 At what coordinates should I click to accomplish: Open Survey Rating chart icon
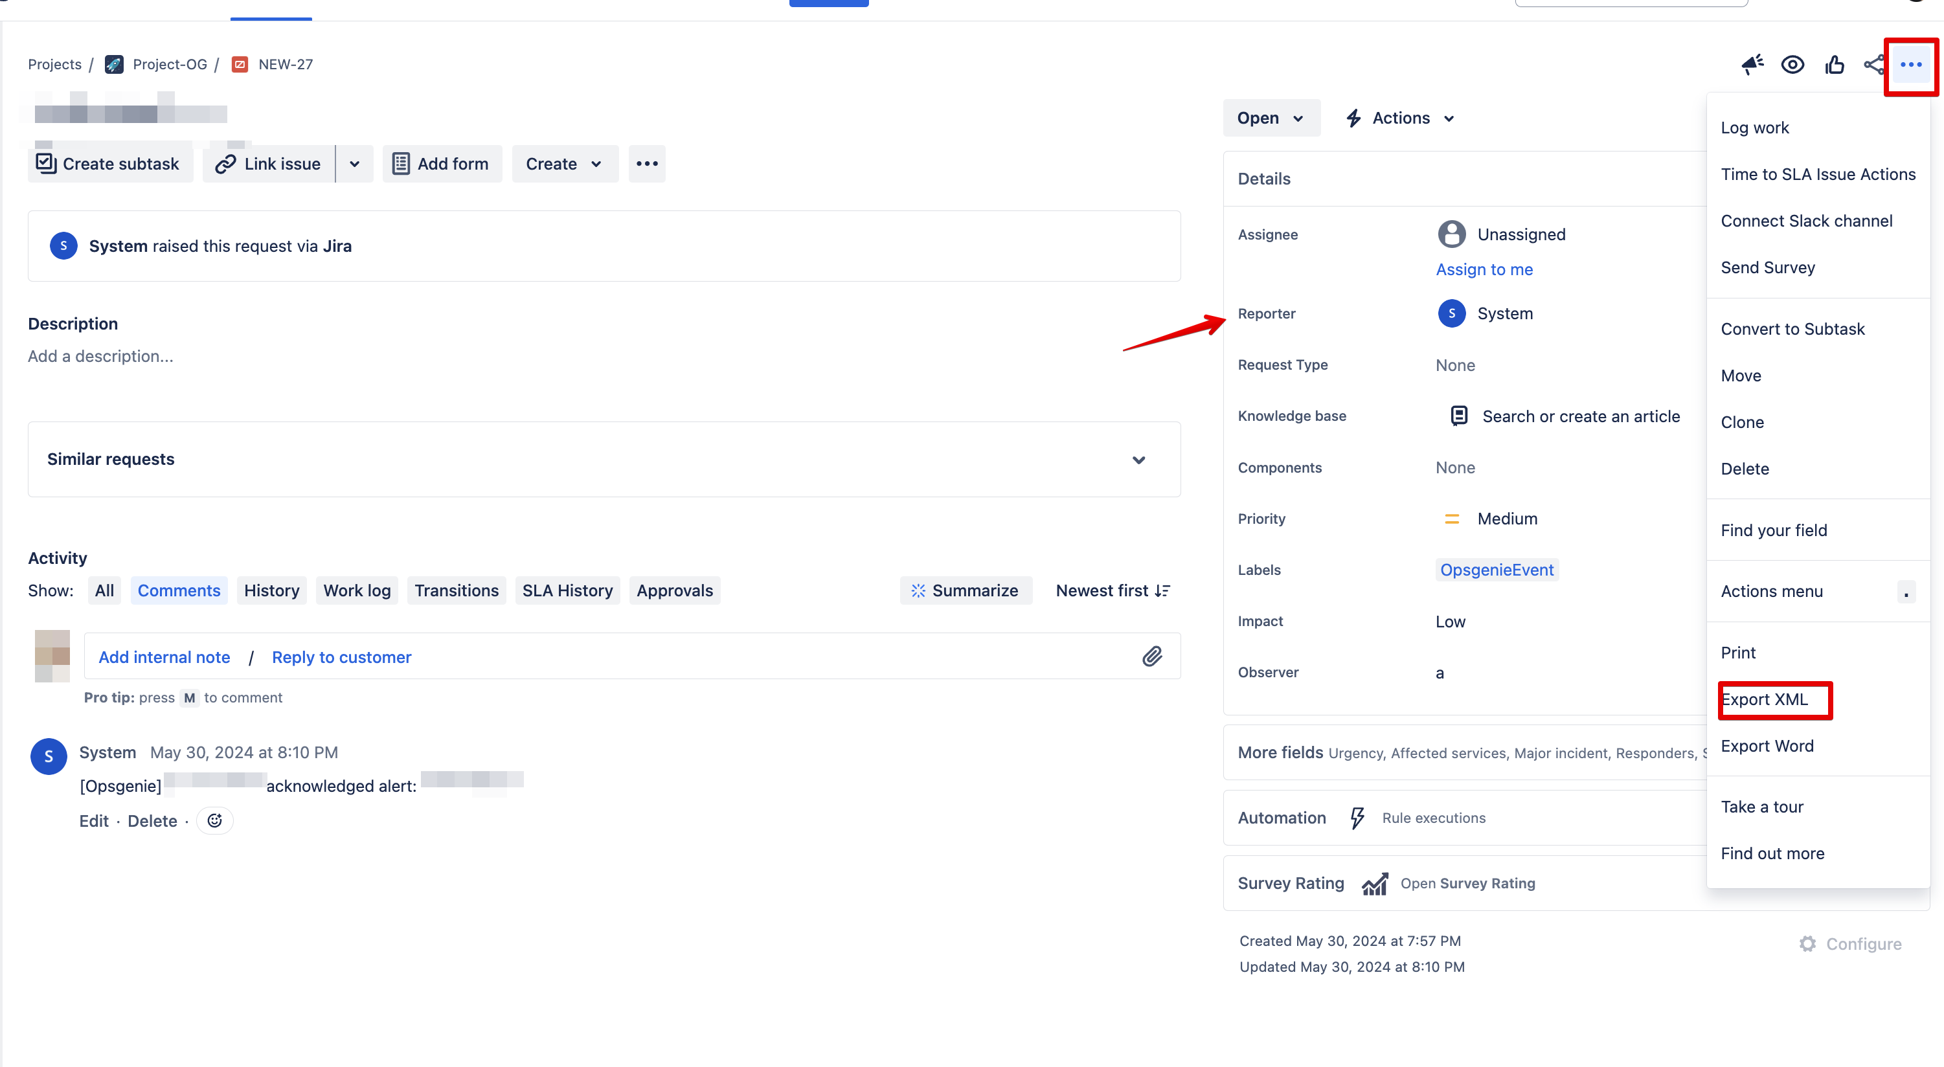coord(1374,883)
